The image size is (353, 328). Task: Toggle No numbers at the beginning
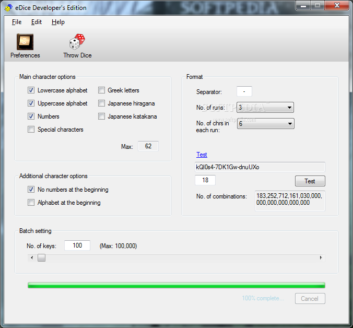pos(31,190)
